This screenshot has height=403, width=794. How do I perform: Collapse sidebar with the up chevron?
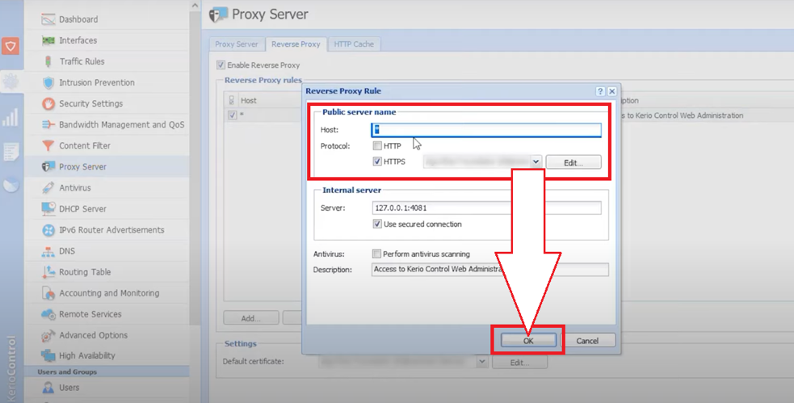[195, 6]
